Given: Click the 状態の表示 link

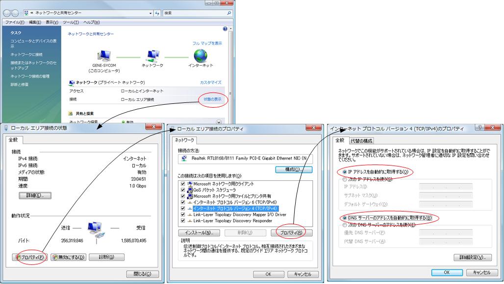Looking at the screenshot, I should coord(212,99).
